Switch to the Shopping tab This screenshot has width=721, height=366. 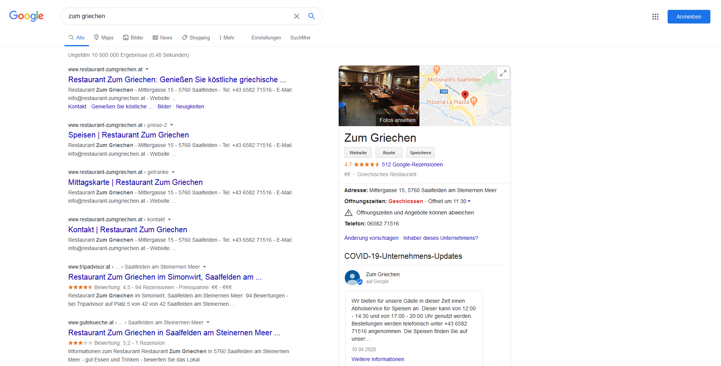point(196,38)
